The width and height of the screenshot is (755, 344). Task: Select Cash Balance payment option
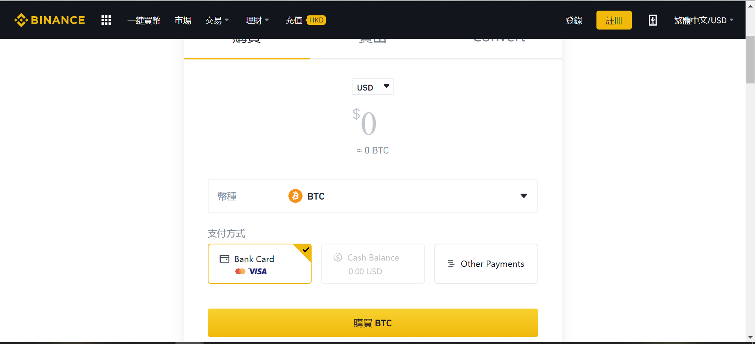tap(373, 264)
